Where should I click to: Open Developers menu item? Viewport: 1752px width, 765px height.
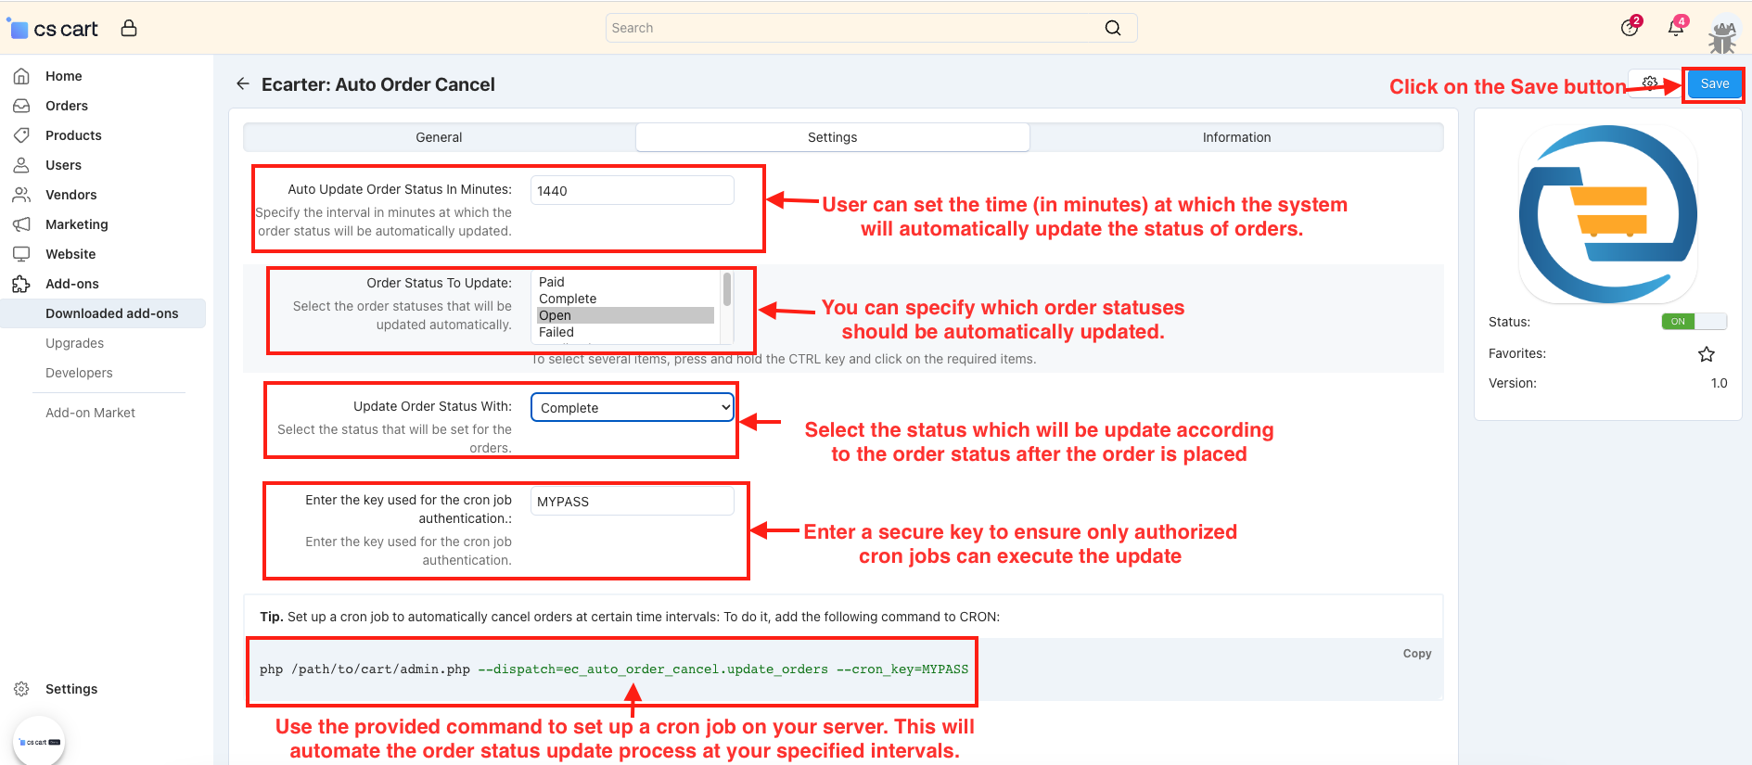coord(79,373)
